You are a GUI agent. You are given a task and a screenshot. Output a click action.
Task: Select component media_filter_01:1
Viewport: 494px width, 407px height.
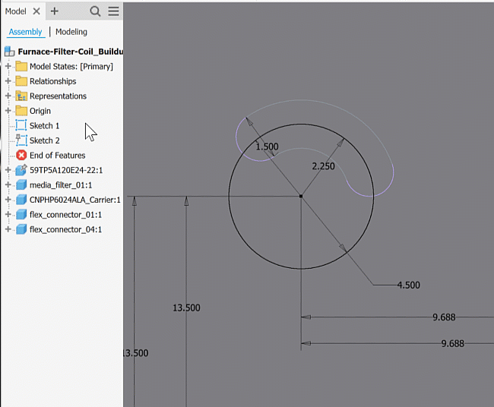click(61, 185)
